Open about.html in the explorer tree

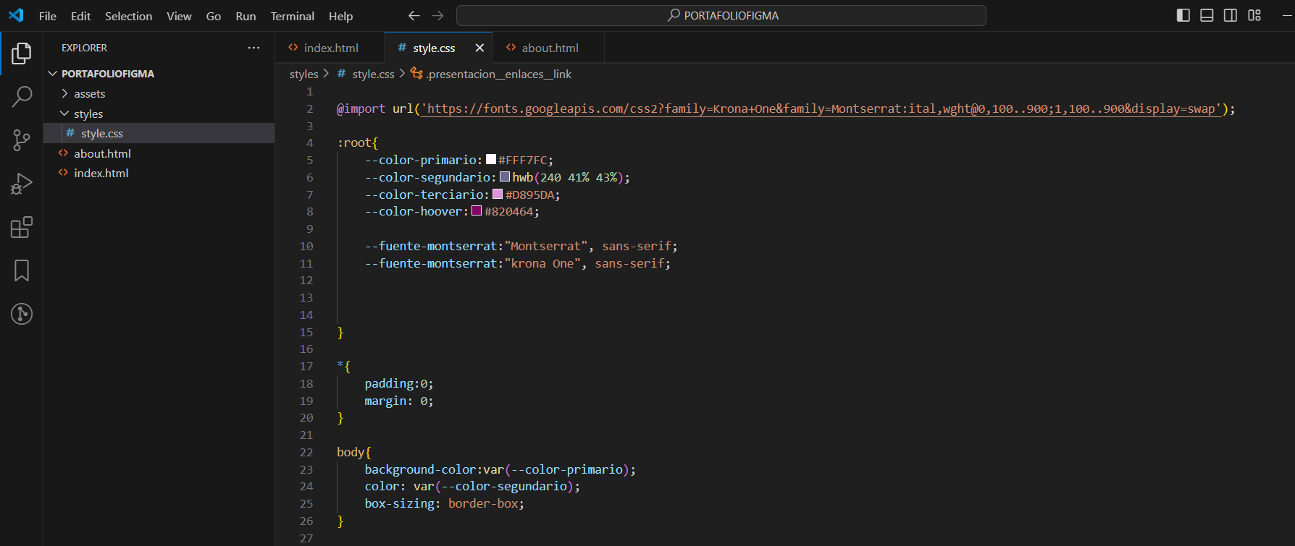[x=159, y=153]
